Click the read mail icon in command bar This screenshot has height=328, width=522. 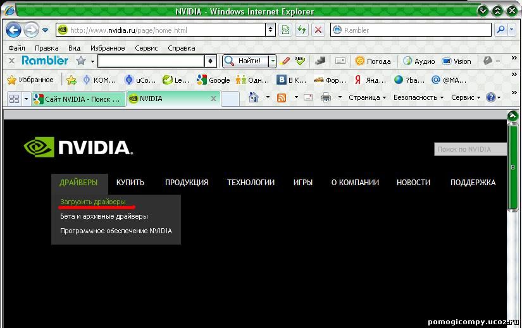tap(308, 97)
